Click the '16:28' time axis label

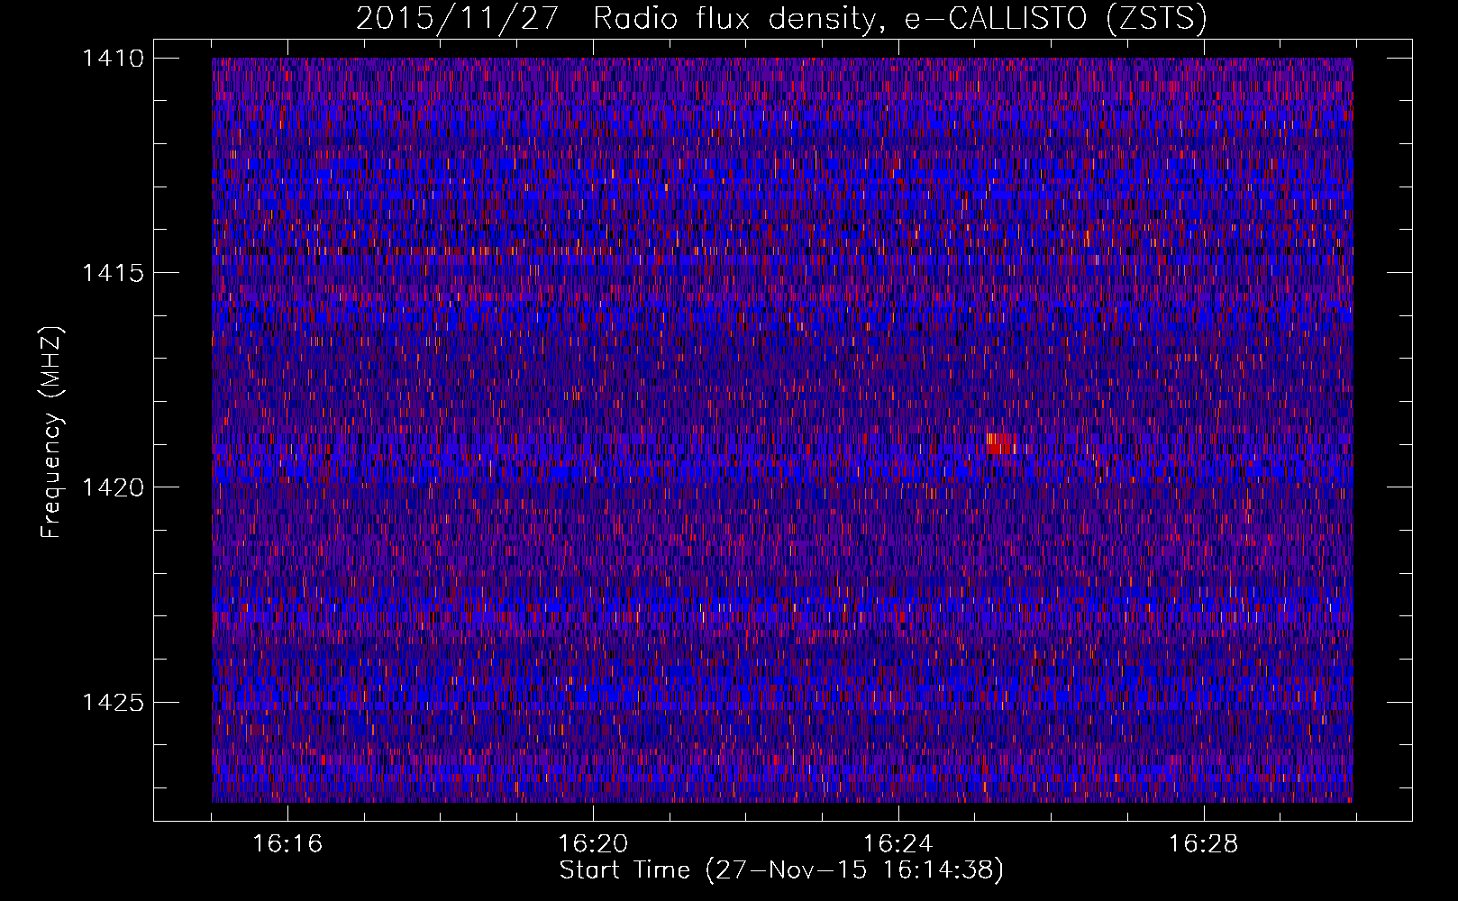(x=1204, y=844)
